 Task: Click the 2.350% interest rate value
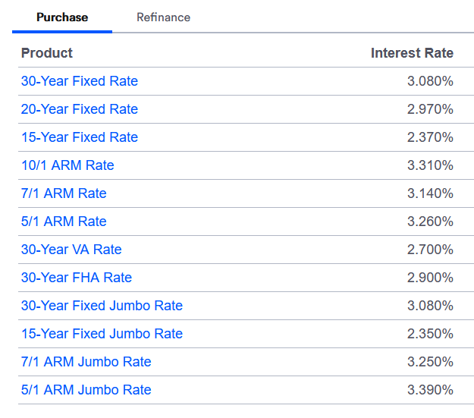coord(430,334)
